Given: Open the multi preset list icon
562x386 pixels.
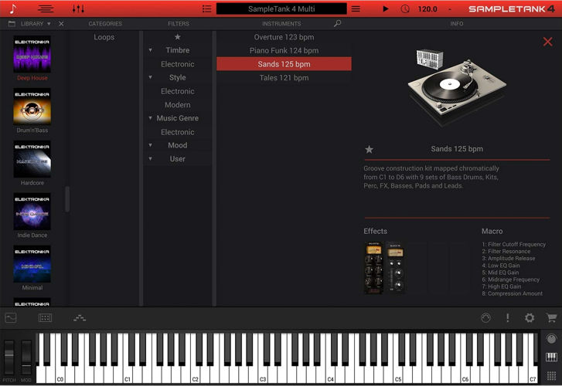Looking at the screenshot, I should coord(206,8).
